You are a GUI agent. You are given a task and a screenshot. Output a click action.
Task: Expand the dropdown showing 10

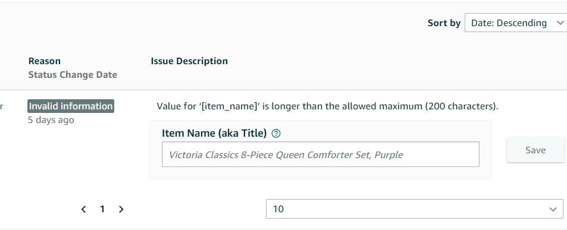(415, 209)
